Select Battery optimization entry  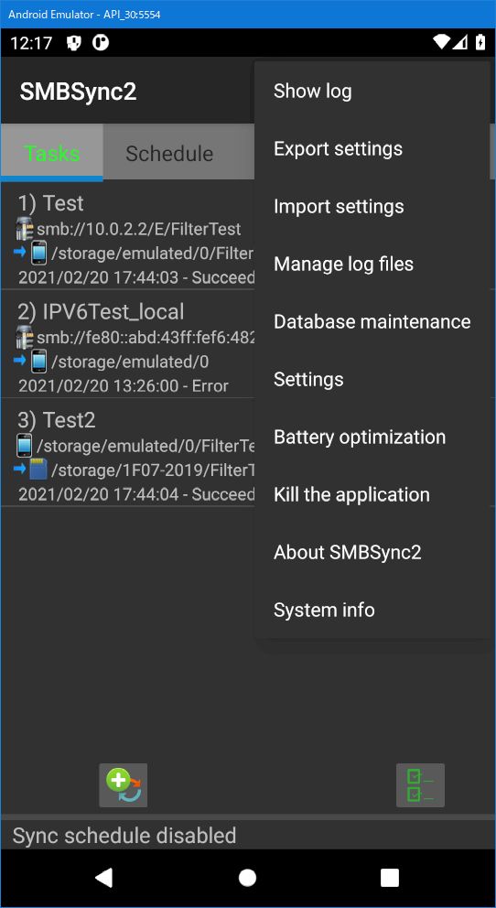372,438
